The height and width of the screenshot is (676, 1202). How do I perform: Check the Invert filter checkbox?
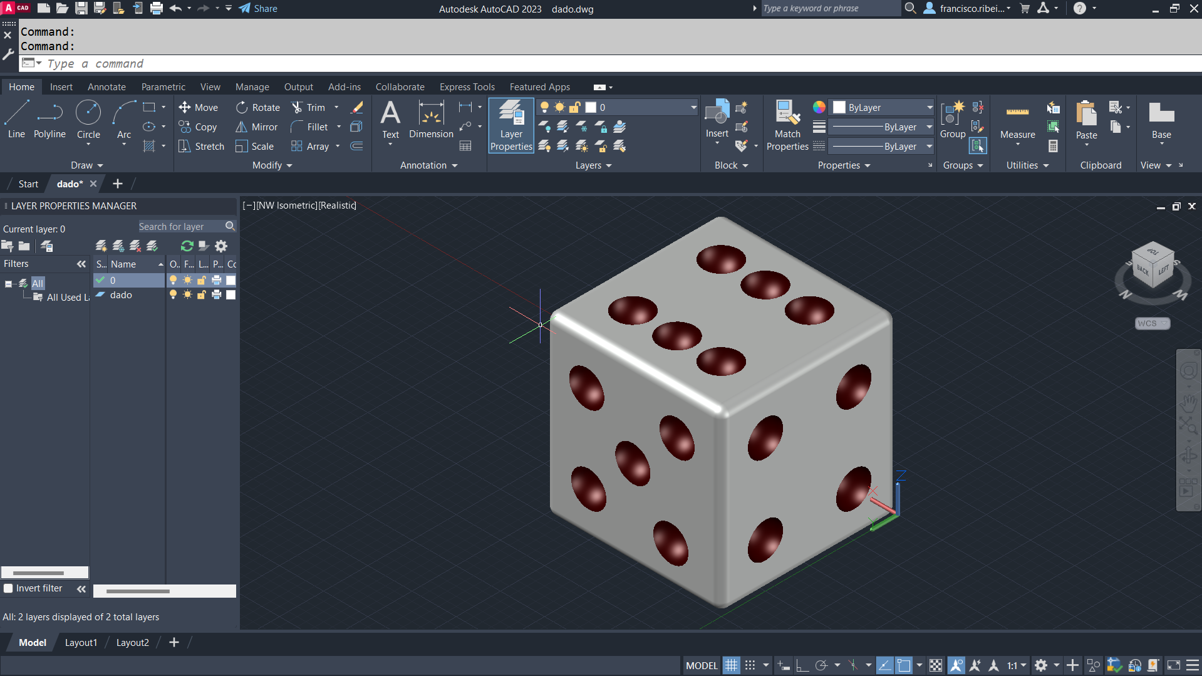(x=8, y=588)
